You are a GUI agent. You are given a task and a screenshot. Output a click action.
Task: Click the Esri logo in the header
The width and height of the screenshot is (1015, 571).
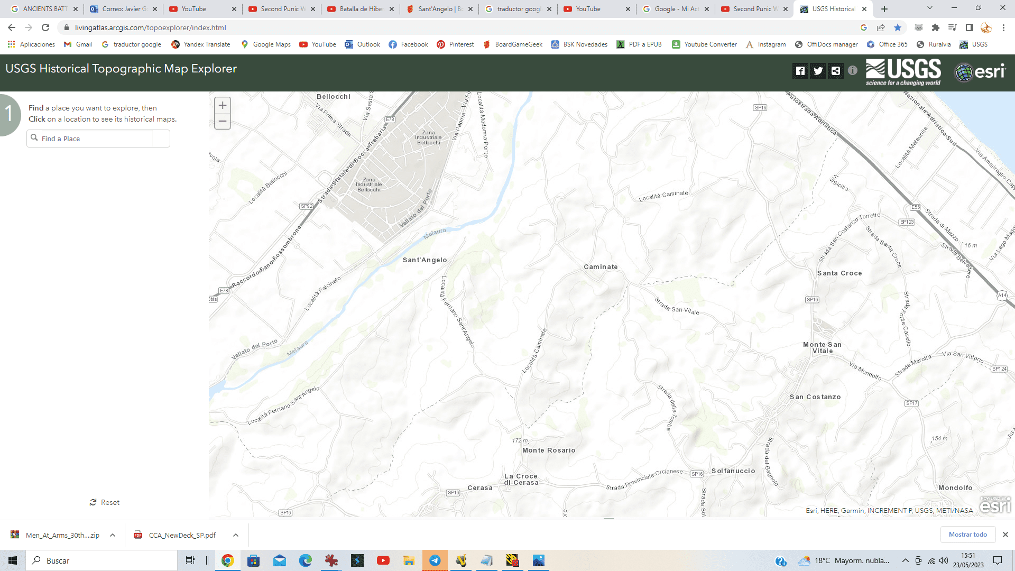tap(980, 71)
